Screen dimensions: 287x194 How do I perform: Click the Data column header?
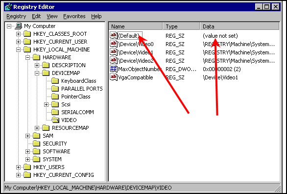click(x=239, y=26)
